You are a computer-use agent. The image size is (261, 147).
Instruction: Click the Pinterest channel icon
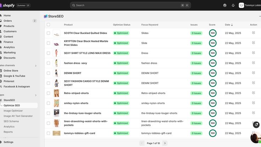tap(1, 81)
